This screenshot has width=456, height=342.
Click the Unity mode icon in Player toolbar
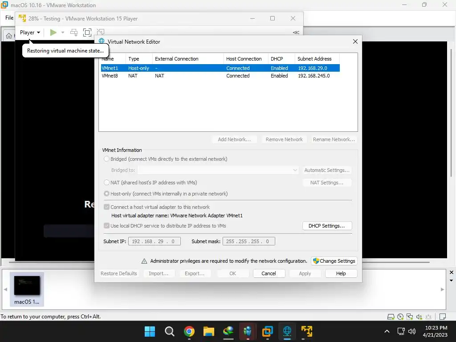click(x=100, y=32)
